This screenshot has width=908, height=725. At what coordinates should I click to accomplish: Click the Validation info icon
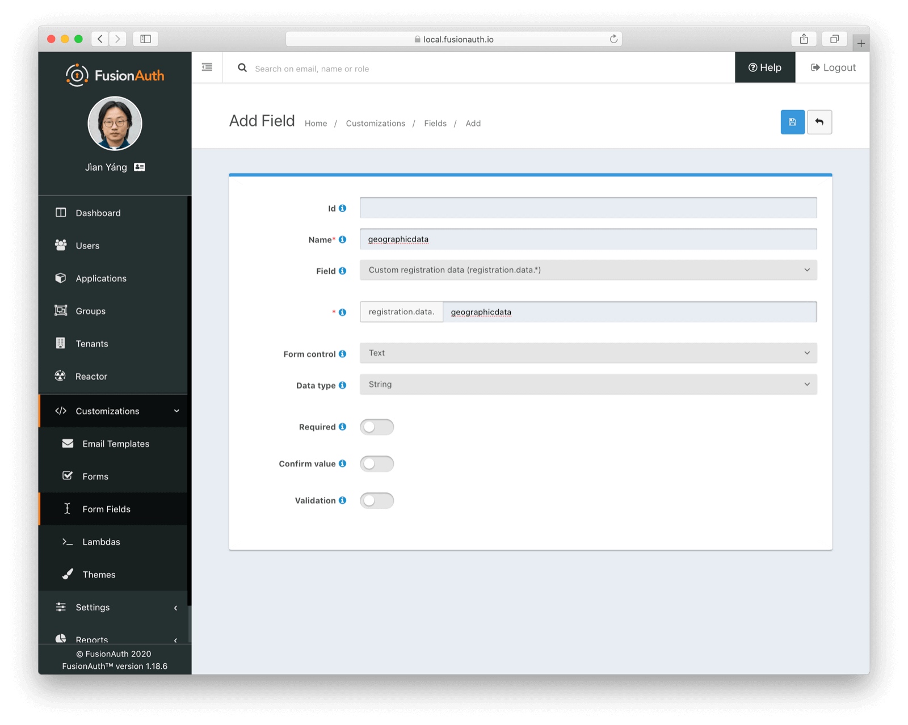[x=343, y=500]
